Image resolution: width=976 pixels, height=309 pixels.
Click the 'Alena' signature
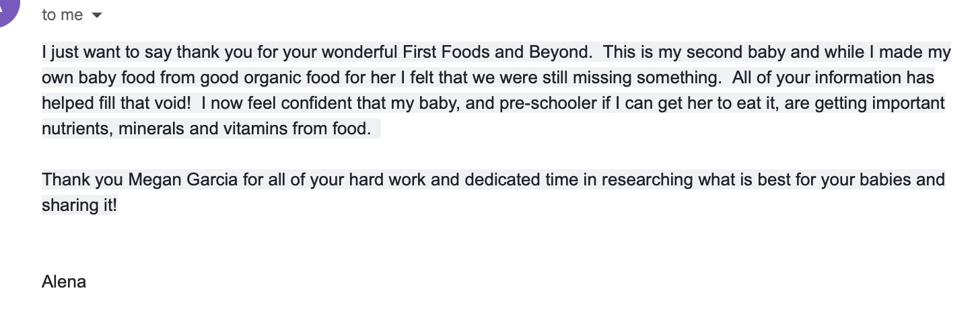pos(64,281)
